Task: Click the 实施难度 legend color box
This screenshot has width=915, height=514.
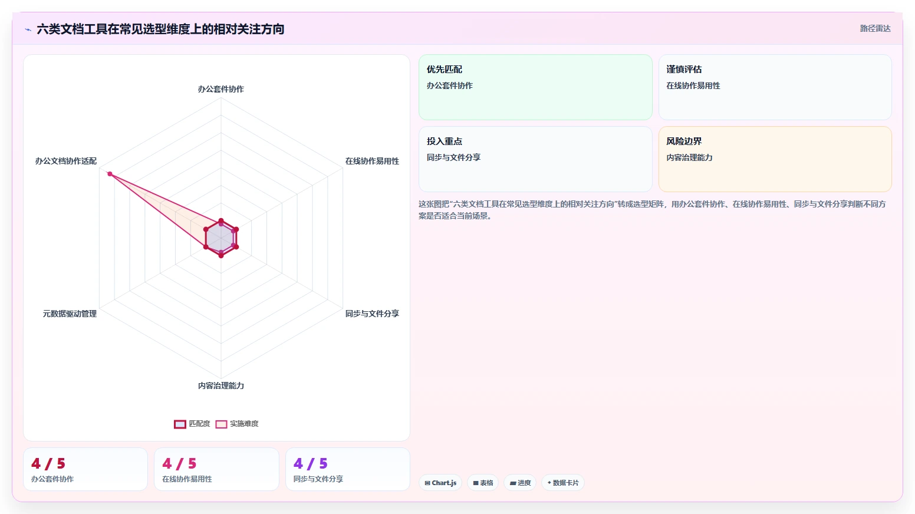Action: (x=221, y=424)
